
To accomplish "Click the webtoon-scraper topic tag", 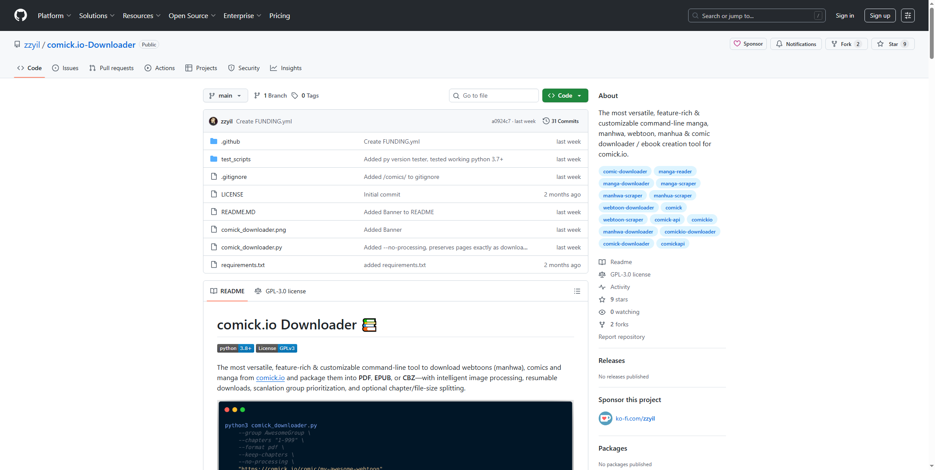I will click(623, 219).
